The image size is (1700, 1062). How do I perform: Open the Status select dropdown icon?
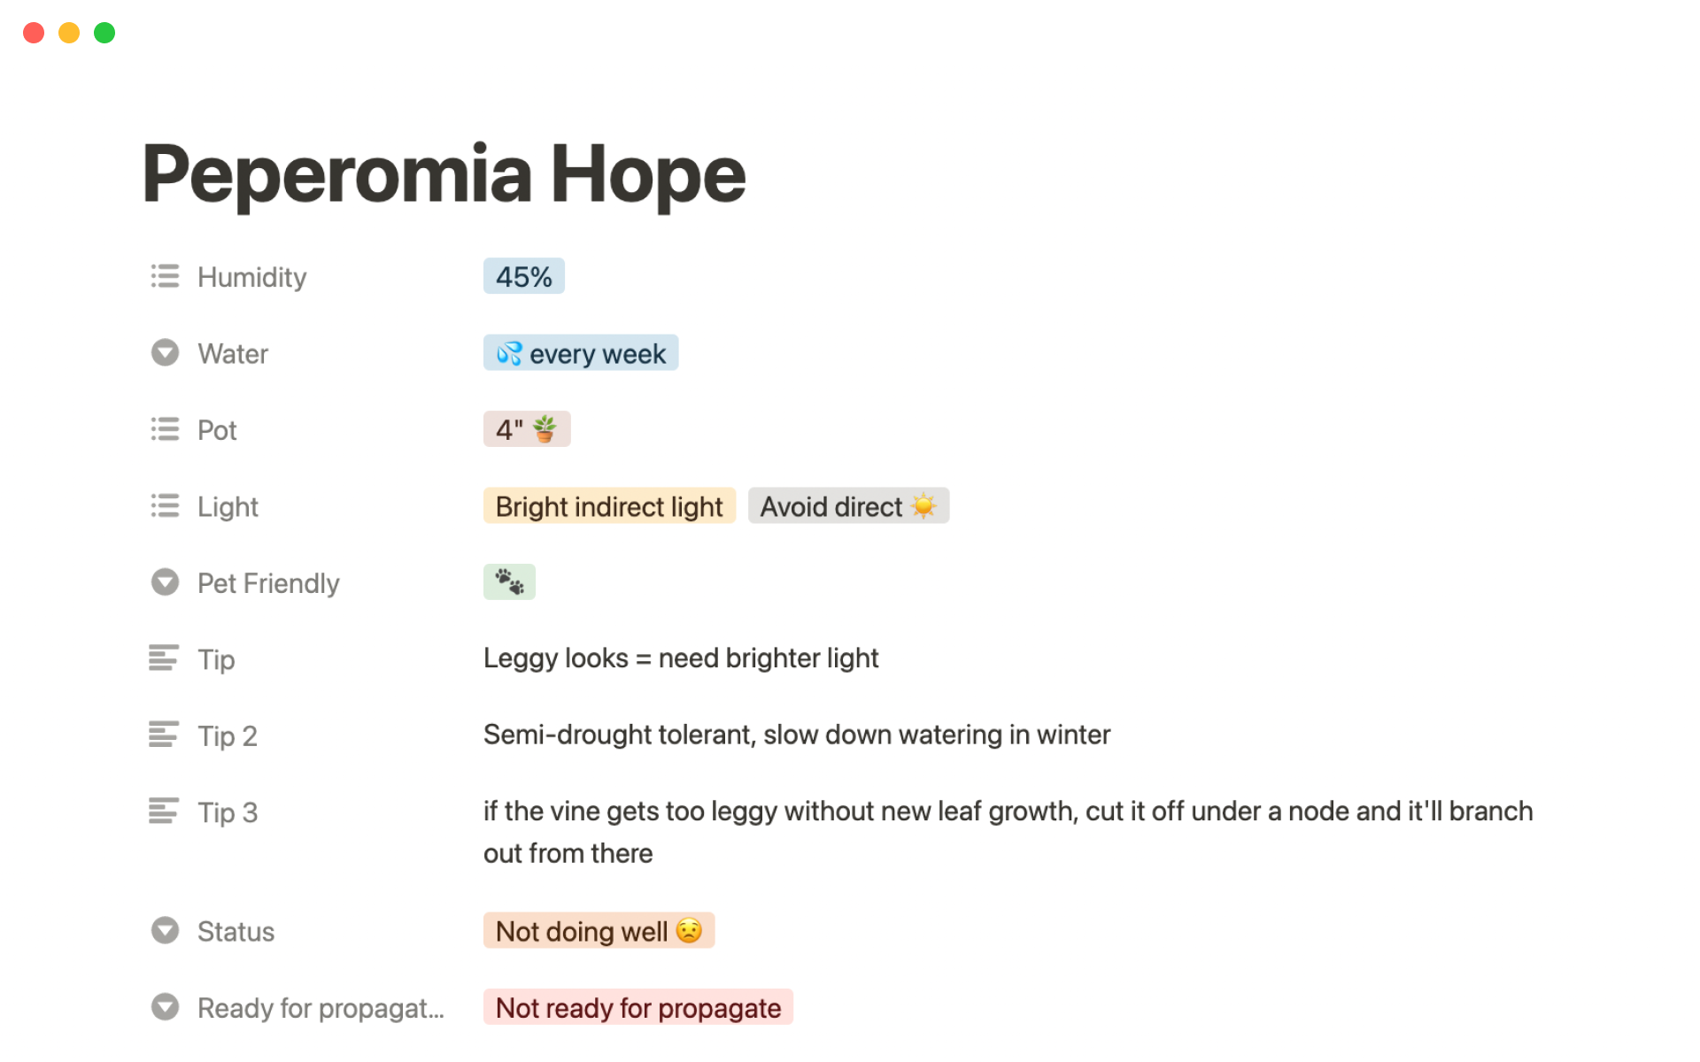click(x=165, y=930)
